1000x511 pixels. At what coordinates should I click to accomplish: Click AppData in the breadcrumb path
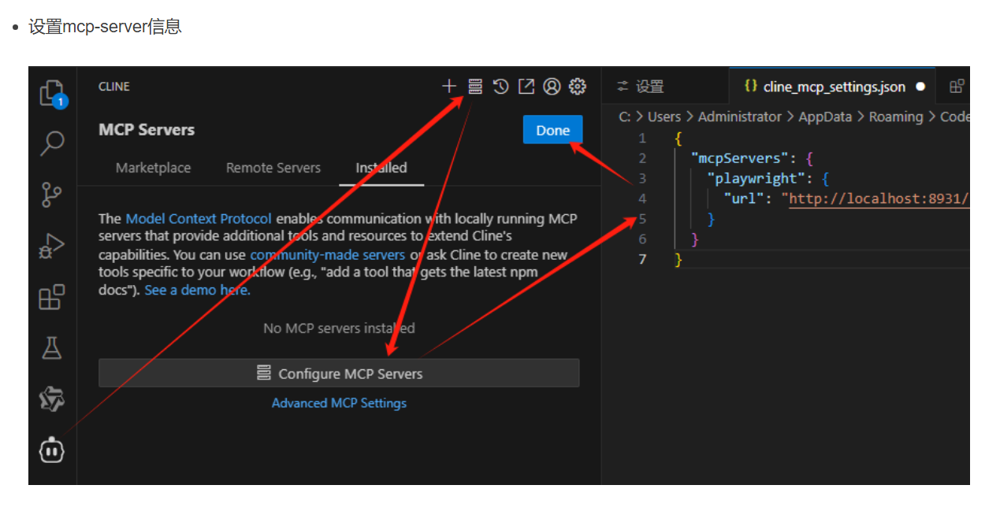[825, 116]
